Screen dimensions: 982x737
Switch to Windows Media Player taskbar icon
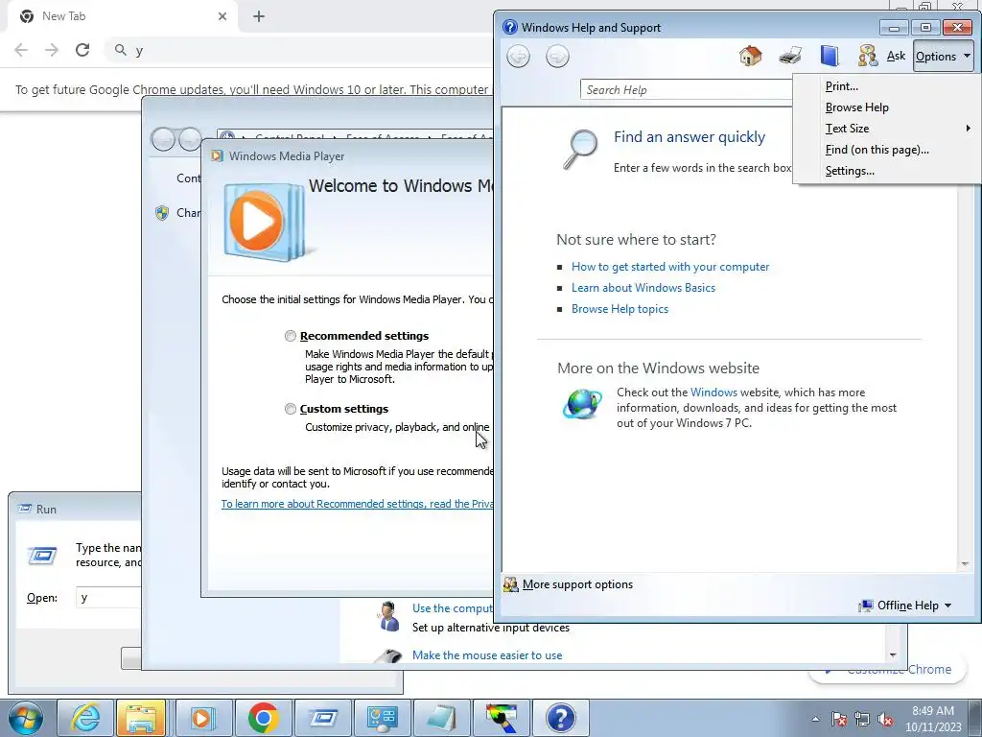pyautogui.click(x=202, y=718)
